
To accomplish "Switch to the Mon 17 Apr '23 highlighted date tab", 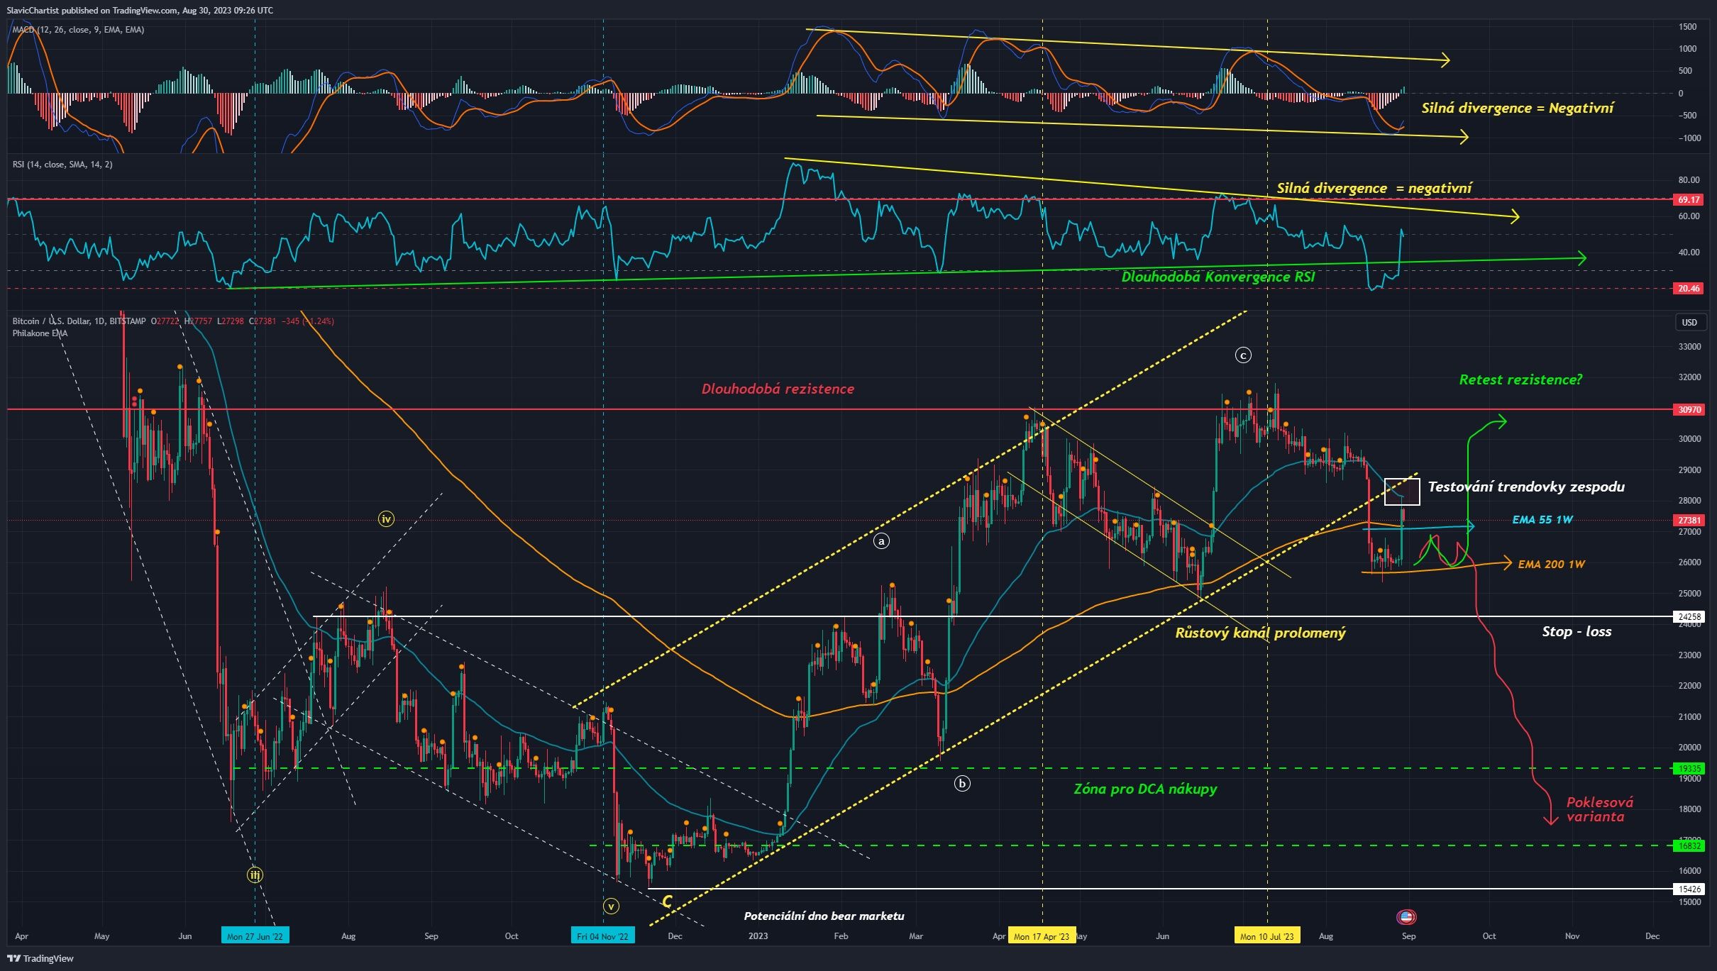I will 1043,936.
